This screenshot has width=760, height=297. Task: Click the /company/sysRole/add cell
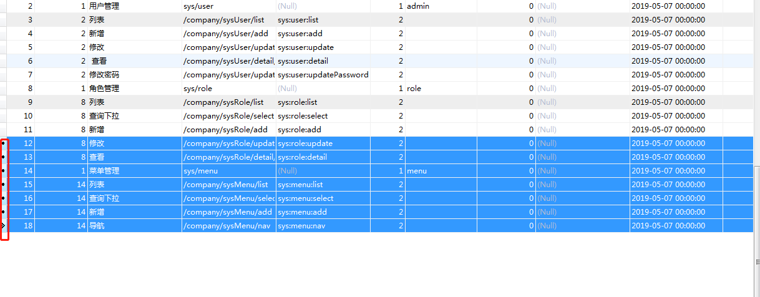click(x=228, y=130)
